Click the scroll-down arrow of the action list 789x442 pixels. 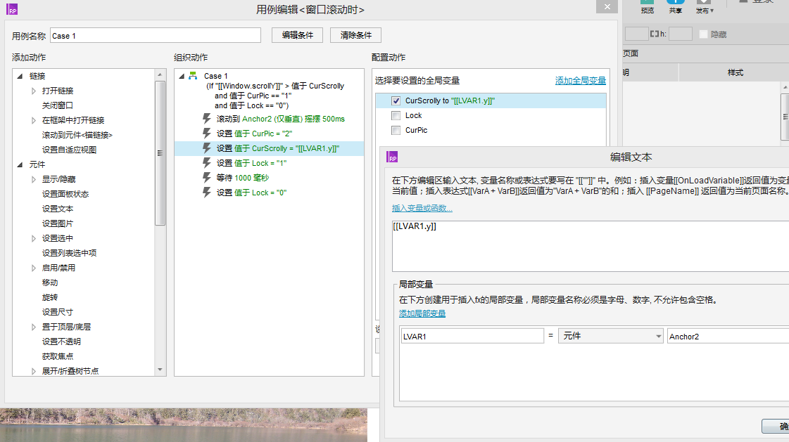[x=160, y=370]
